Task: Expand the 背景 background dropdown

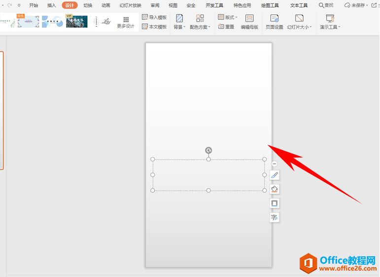Action: tap(179, 22)
